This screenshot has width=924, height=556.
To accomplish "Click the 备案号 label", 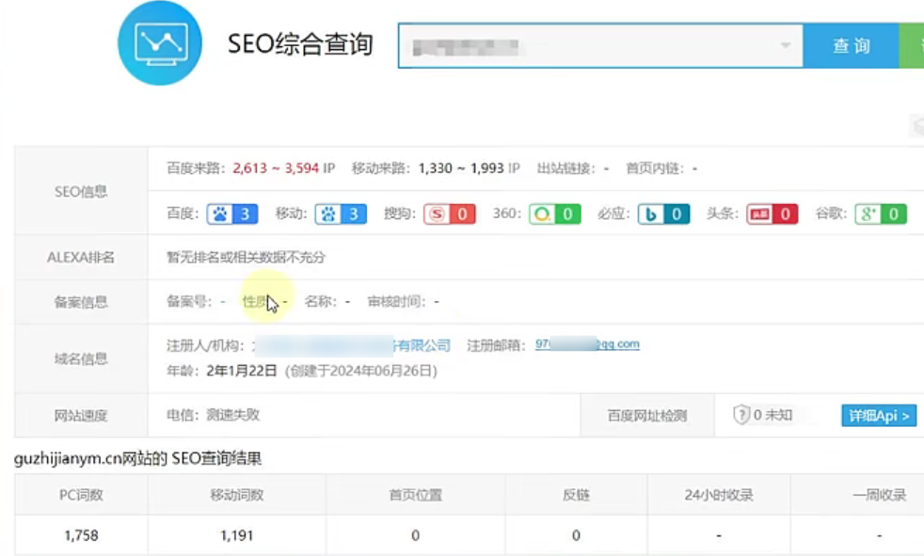I will point(188,302).
